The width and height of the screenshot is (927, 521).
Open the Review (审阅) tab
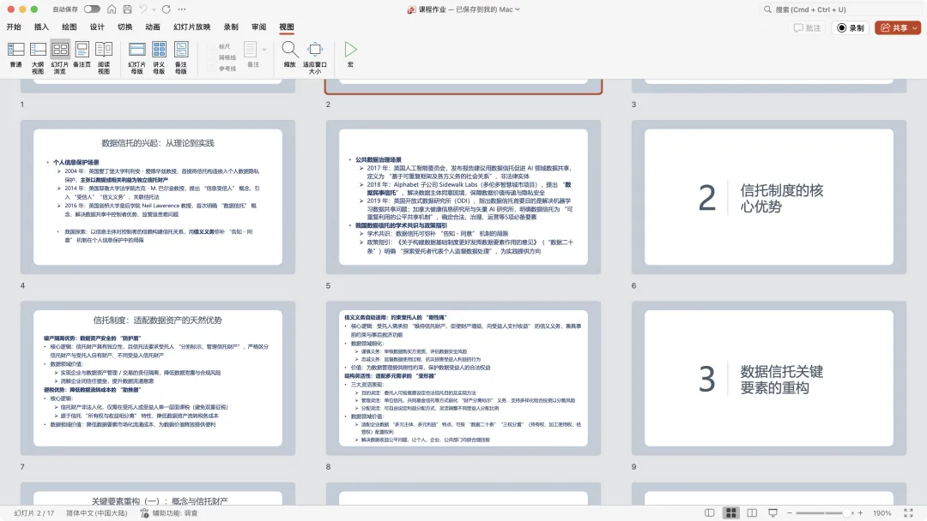(x=258, y=27)
